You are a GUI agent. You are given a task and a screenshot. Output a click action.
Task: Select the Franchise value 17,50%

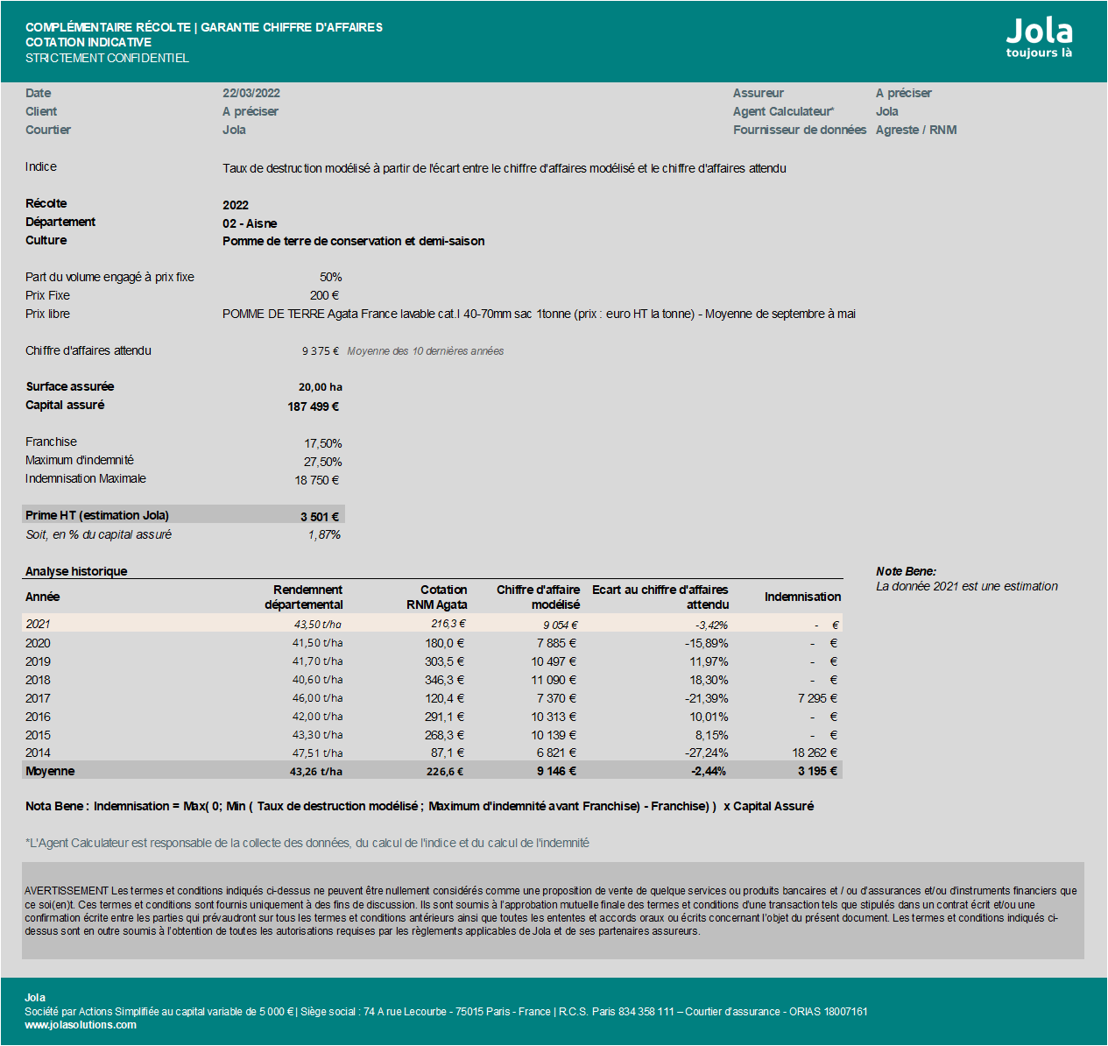pyautogui.click(x=323, y=443)
